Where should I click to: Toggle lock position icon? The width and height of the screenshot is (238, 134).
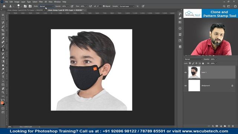pyautogui.click(x=196, y=63)
